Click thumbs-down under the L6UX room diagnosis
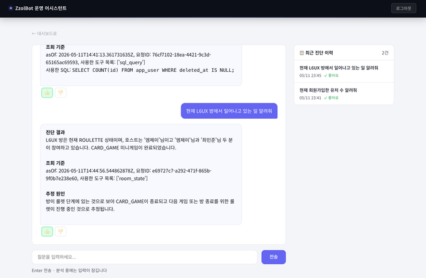The image size is (426, 278). point(61,231)
